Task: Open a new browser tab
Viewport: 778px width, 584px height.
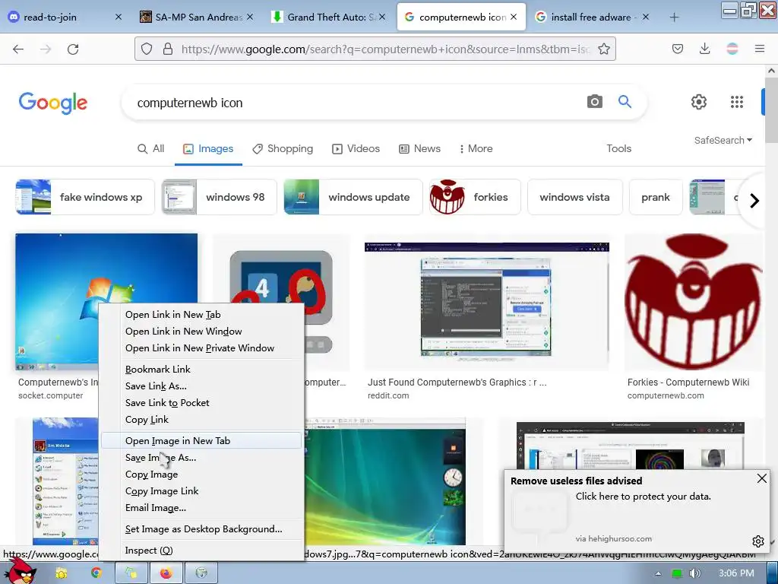Action: click(x=674, y=17)
